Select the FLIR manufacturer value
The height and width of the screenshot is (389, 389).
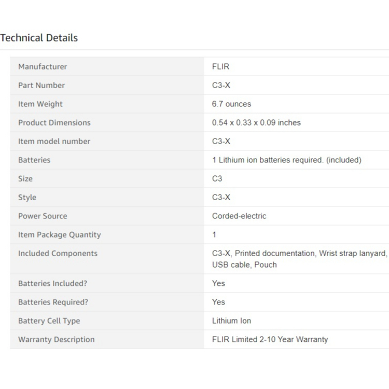(x=220, y=66)
